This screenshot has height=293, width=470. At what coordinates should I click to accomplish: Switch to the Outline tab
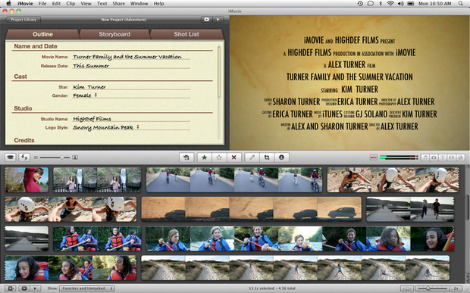(42, 34)
